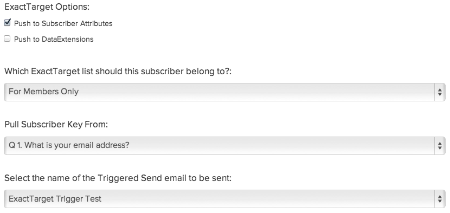Enable Push to DataExtensions checkbox

pyautogui.click(x=7, y=38)
